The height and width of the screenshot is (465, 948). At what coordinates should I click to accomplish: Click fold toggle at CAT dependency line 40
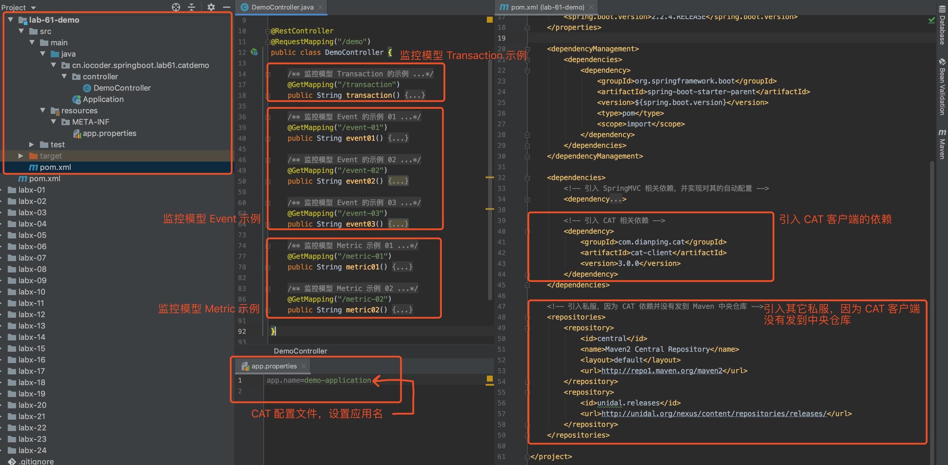[x=527, y=231]
